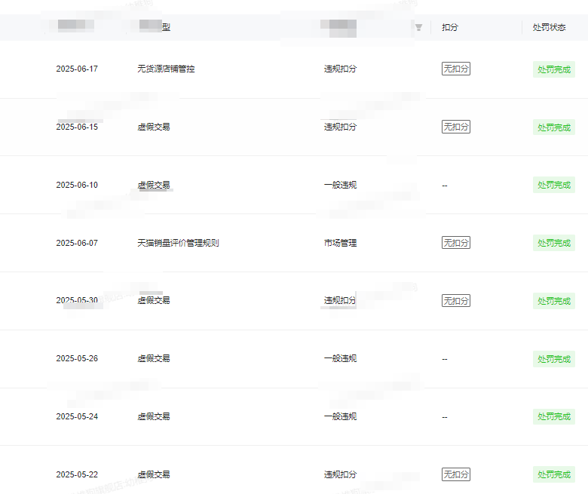Viewport: 588px width, 494px height.
Task: Click 处罚完成 status in the 2025-05-26 row
Action: (x=554, y=359)
